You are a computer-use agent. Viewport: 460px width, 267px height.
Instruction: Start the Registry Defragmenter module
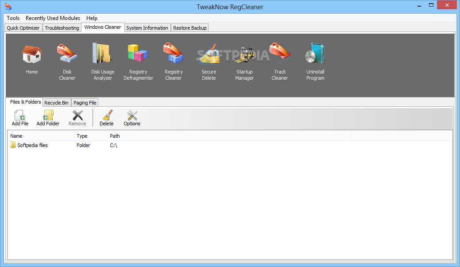point(138,54)
